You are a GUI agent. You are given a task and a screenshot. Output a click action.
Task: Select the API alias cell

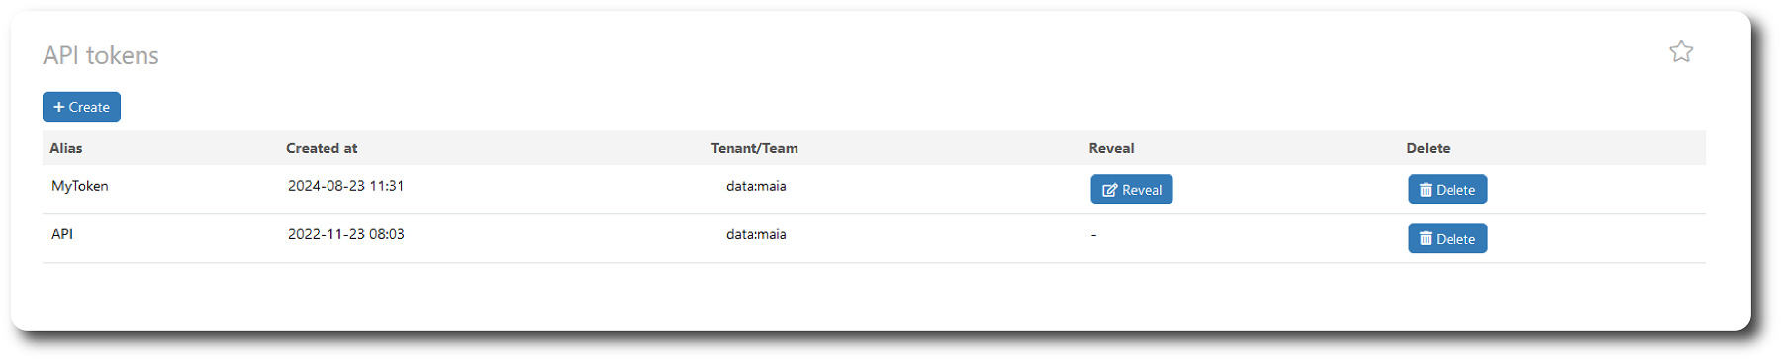click(x=62, y=234)
